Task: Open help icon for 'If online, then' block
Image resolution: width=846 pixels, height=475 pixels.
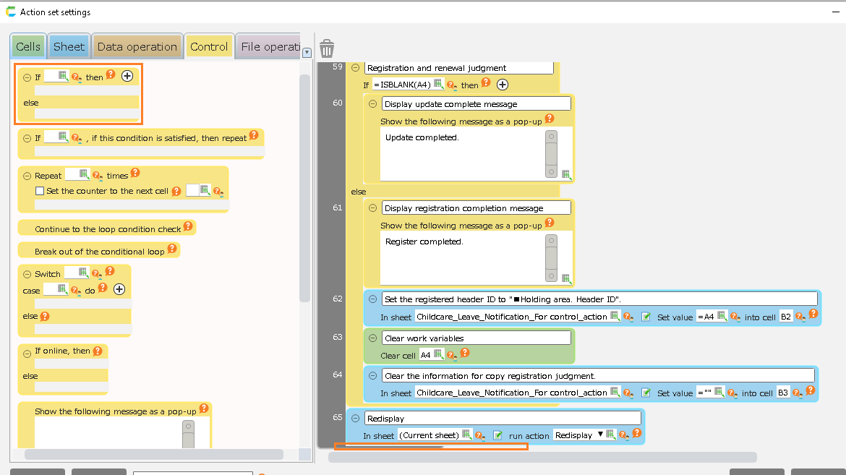Action: tap(98, 351)
